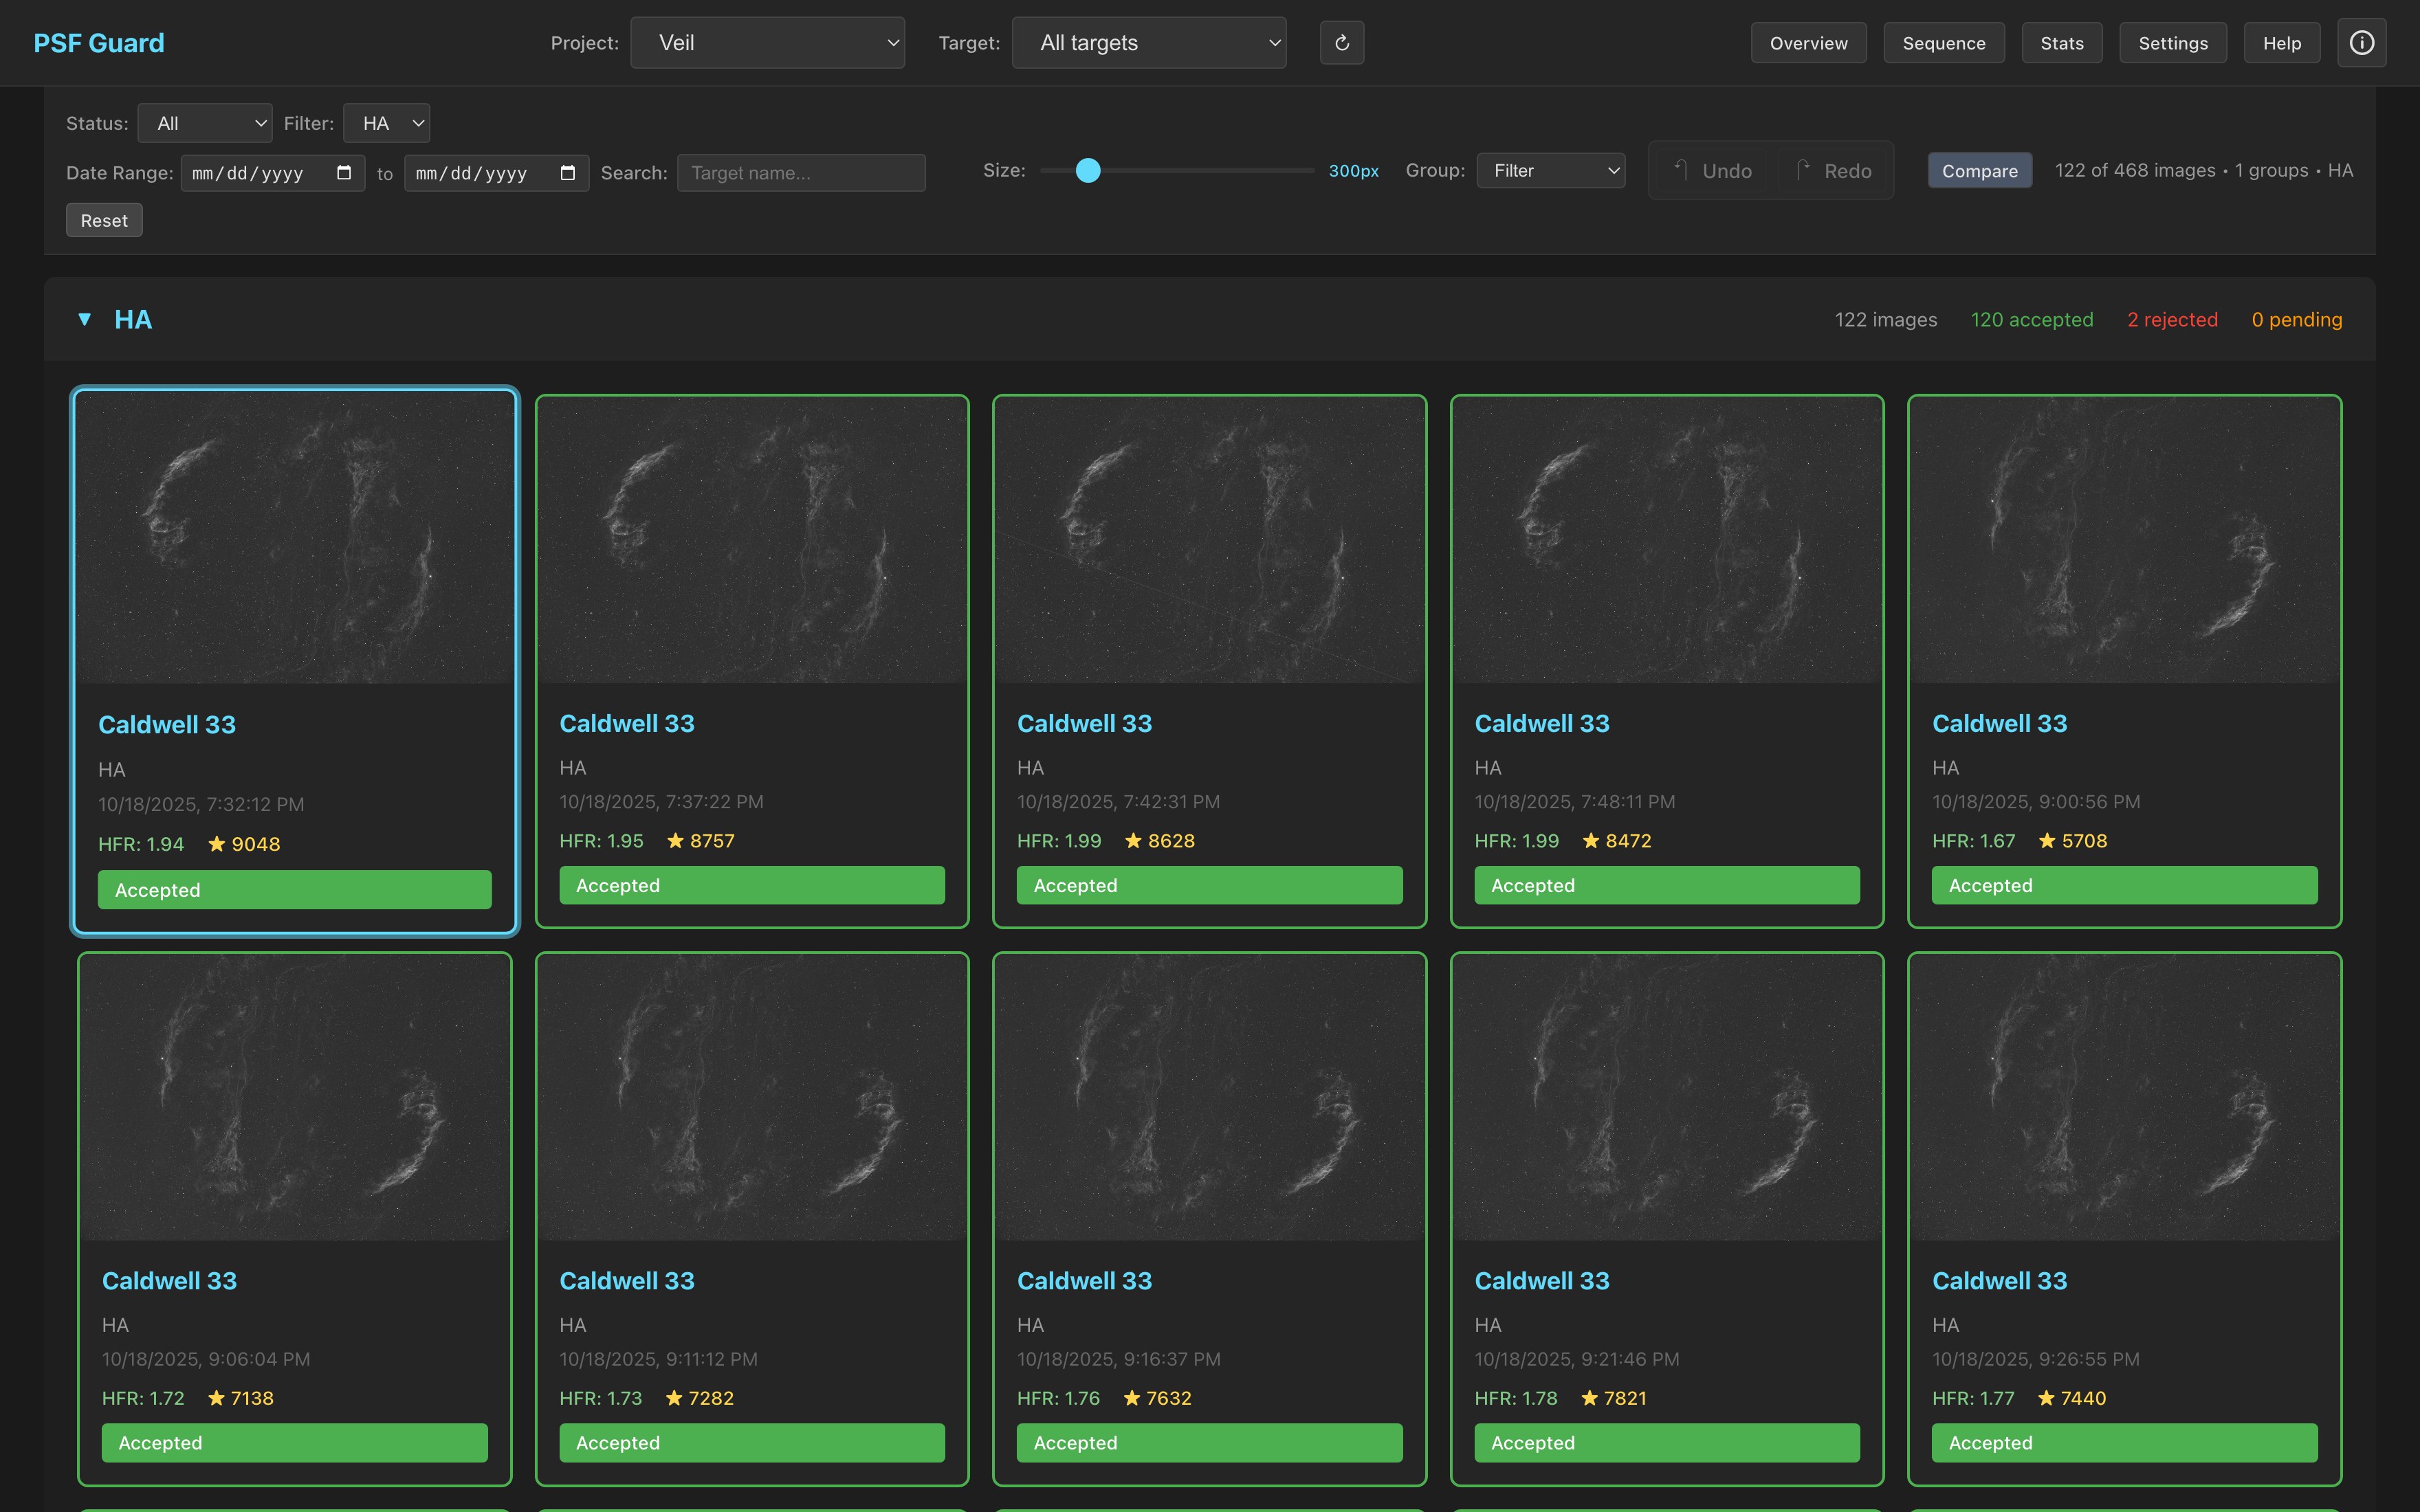Click the star icon beside 7821
The width and height of the screenshot is (2420, 1512).
pos(1590,1398)
